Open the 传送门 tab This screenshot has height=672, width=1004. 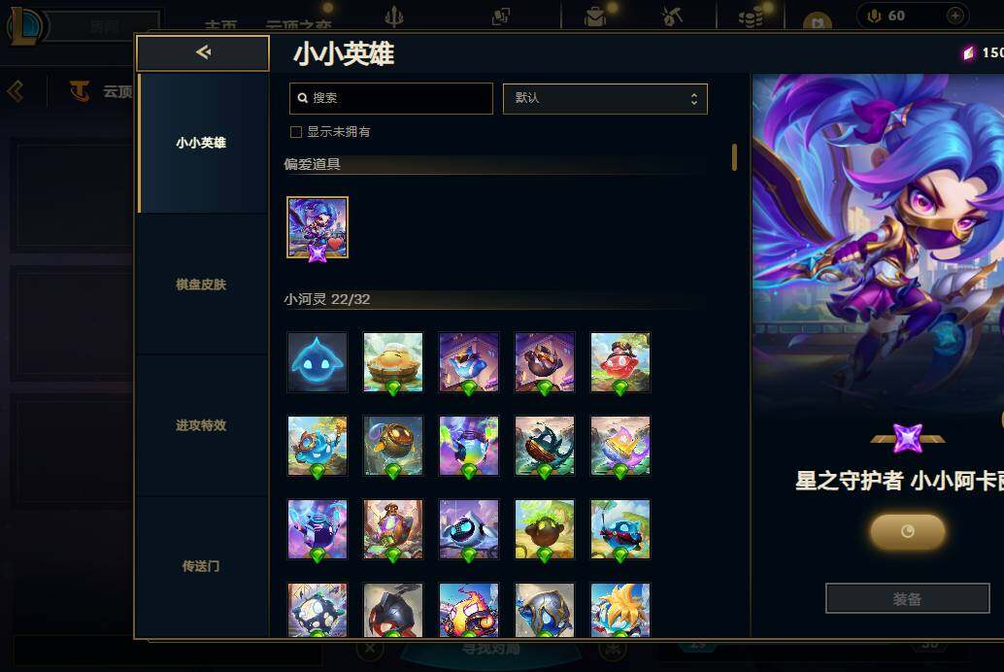201,565
